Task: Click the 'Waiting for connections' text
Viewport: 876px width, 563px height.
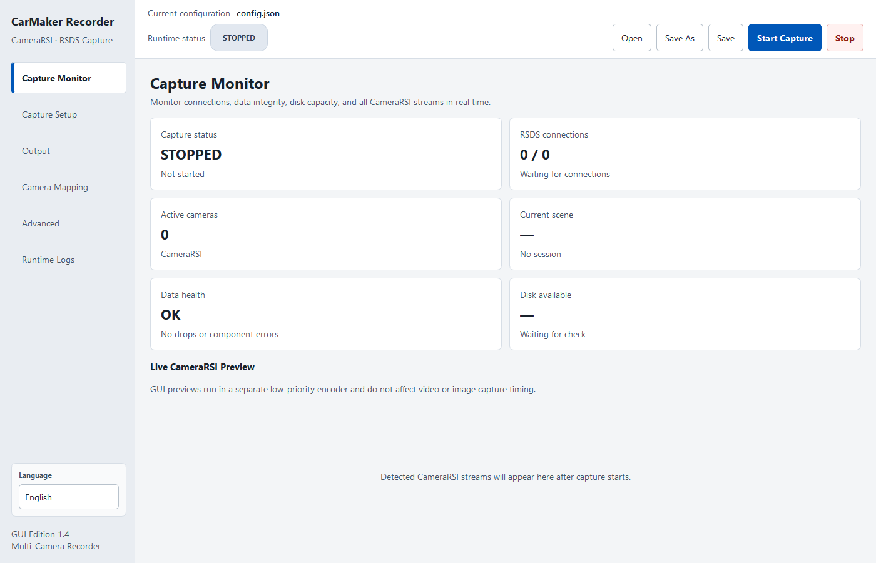Action: click(x=565, y=174)
